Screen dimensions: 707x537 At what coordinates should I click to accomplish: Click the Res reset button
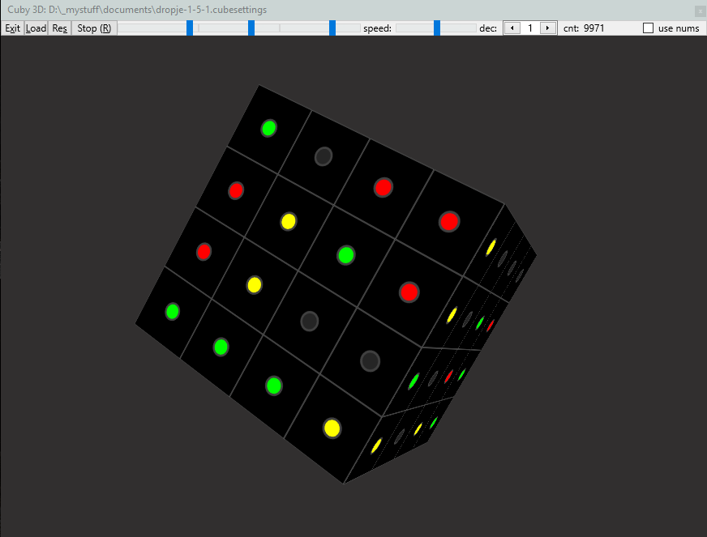(x=59, y=28)
